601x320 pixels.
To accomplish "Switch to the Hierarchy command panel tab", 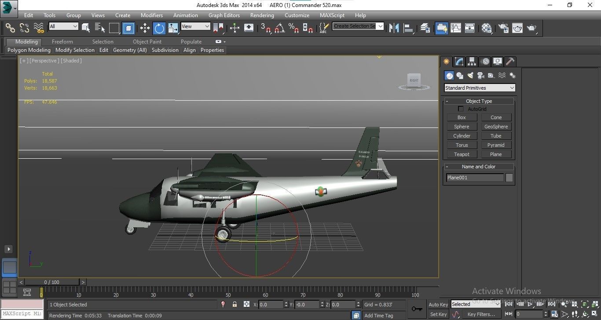I will point(472,62).
